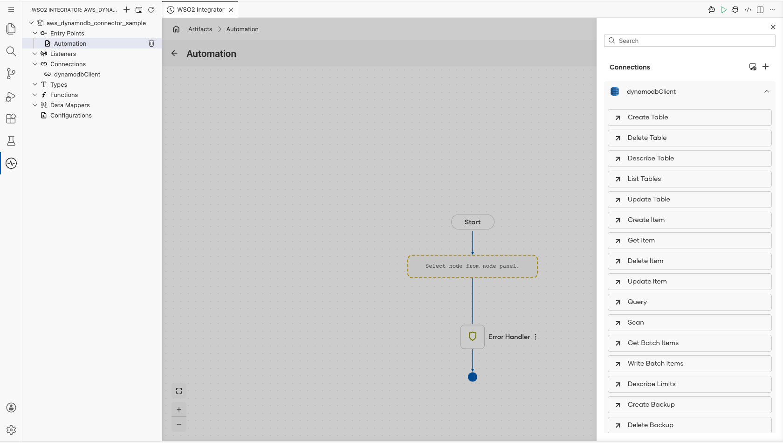Collapse the Data Mappers tree section
This screenshot has height=443, width=783.
point(35,105)
